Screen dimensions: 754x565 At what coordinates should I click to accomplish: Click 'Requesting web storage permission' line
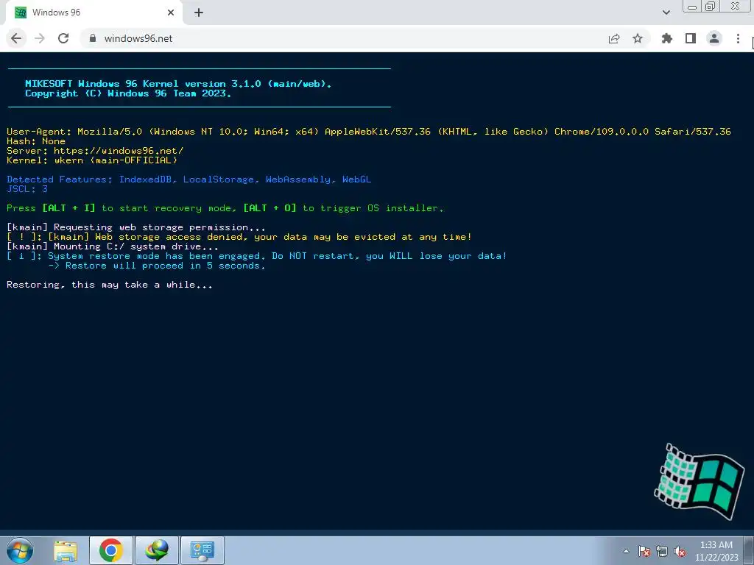tap(136, 227)
